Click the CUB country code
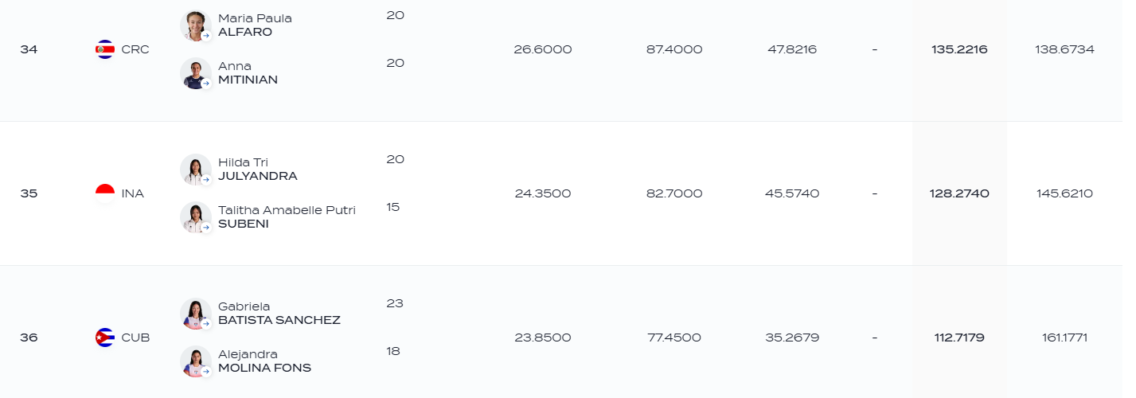The width and height of the screenshot is (1136, 398). tap(135, 338)
